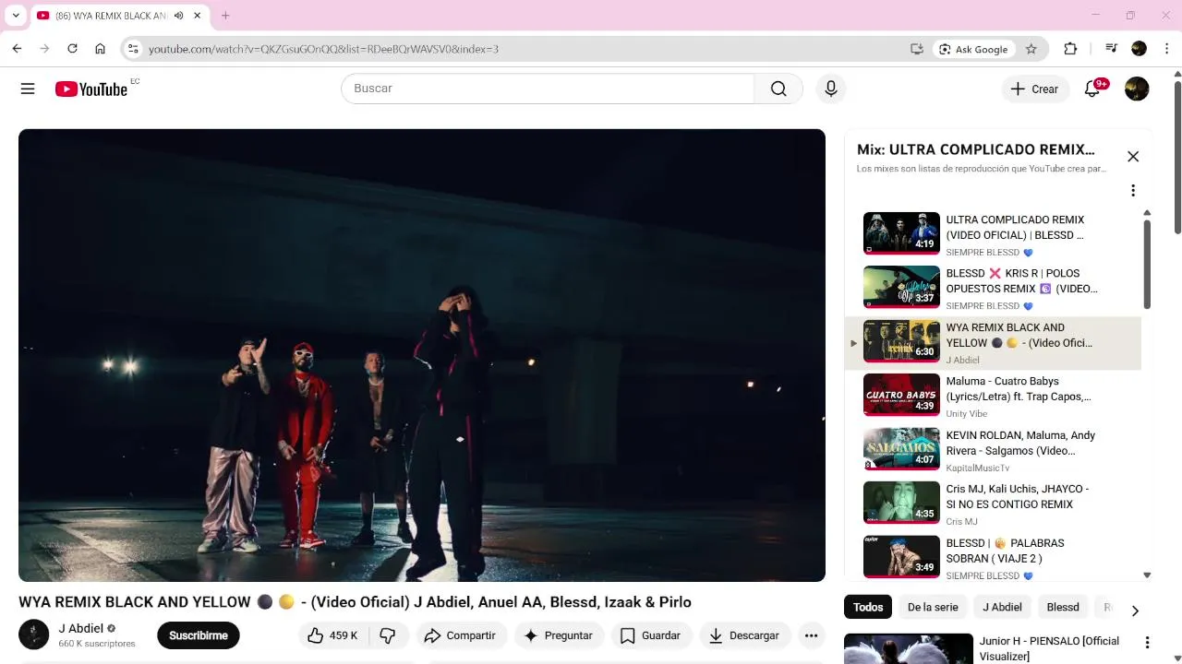Screen dimensions: 1182x664
Task: Open more video actions ellipsis
Action: 811,635
